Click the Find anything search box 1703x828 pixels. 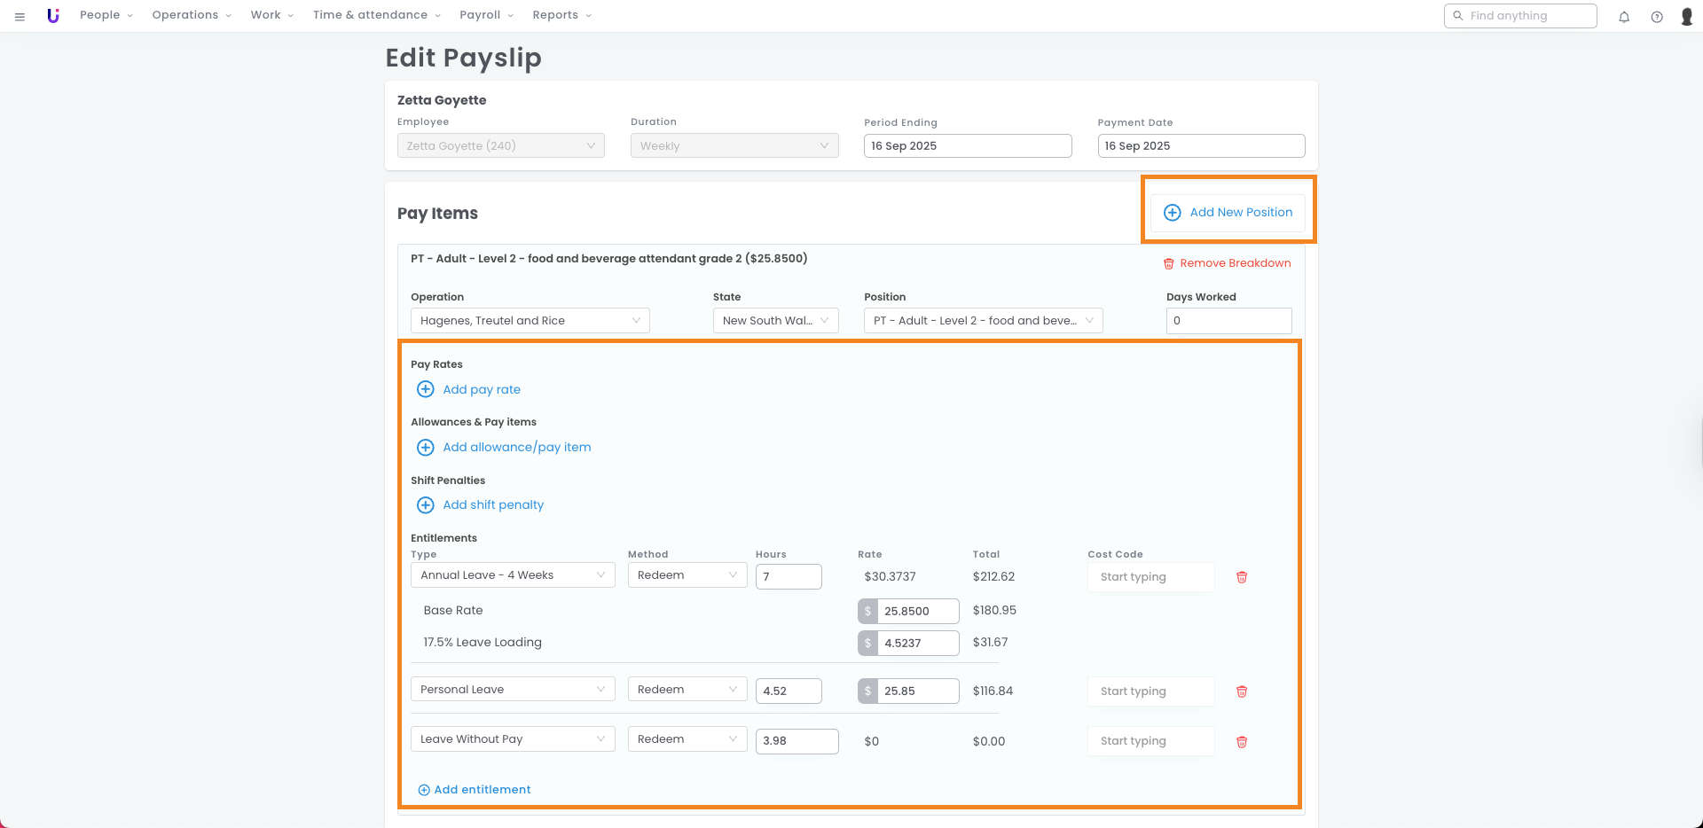tap(1520, 16)
